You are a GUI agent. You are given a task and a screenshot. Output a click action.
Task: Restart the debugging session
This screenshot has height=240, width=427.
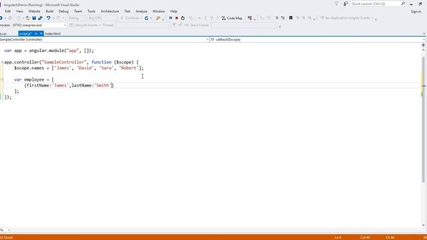183,18
